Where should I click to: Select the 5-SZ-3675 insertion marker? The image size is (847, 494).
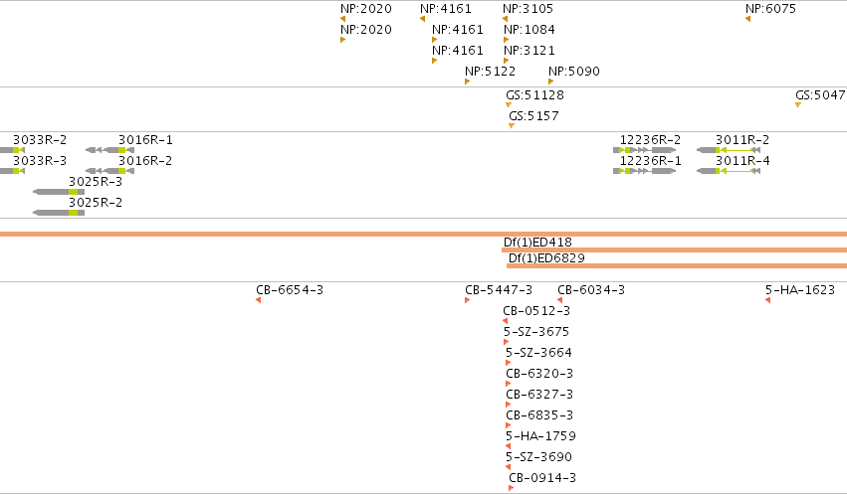pyautogui.click(x=507, y=342)
